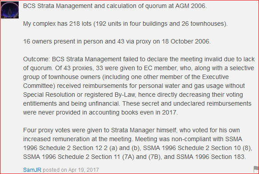Click the phrase 'increased remuneration at the meeting'
259x174 pixels.
click(77, 139)
